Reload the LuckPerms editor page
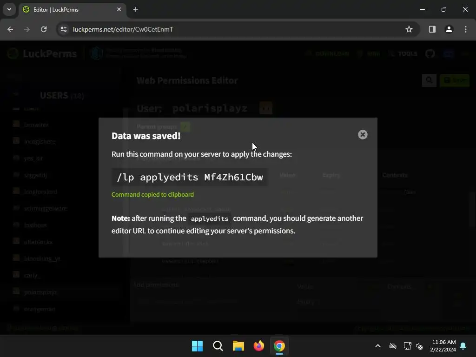 [44, 29]
